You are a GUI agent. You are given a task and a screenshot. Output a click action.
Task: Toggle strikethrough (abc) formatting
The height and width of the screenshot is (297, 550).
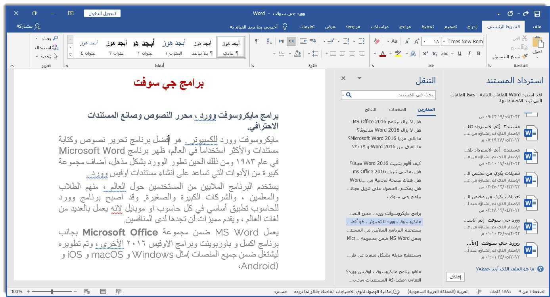[x=445, y=54]
